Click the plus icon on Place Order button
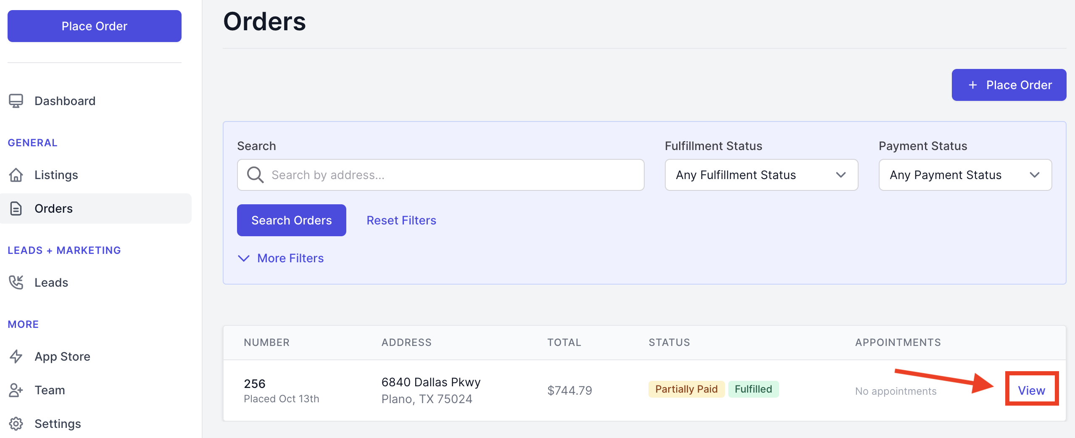This screenshot has width=1075, height=438. tap(972, 85)
